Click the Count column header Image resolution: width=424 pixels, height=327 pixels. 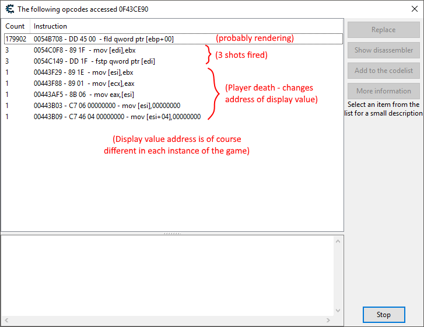pos(15,26)
